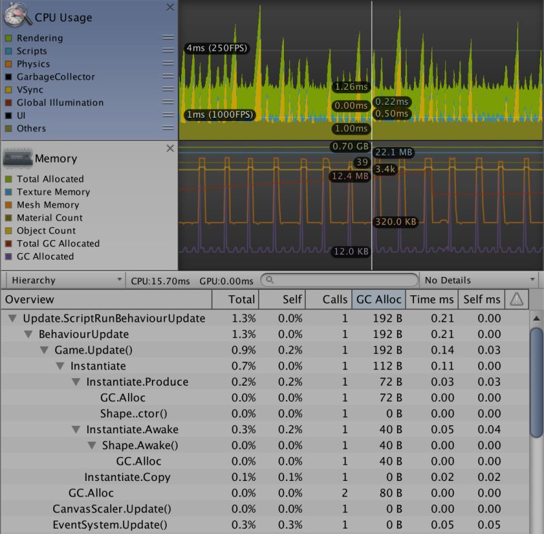This screenshot has height=534, width=544.
Task: Toggle Others chart visibility
Action: coord(9,129)
